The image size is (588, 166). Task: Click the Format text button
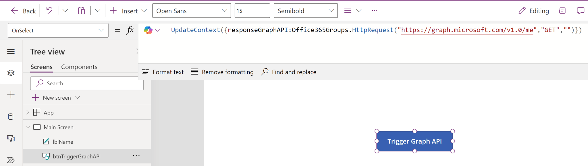[163, 72]
